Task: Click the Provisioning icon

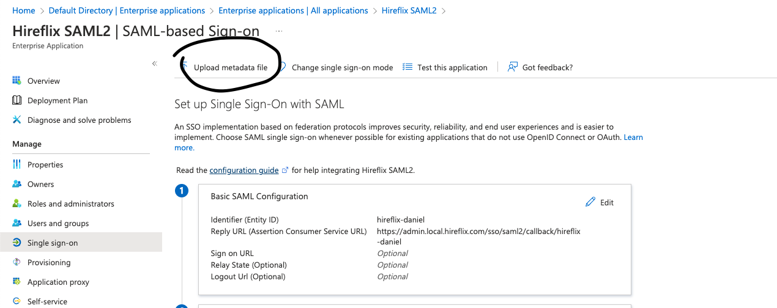Action: click(x=17, y=262)
